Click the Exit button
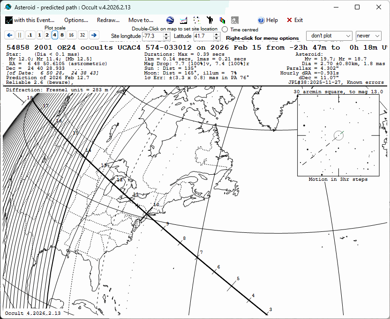The image size is (390, 319). (x=295, y=20)
